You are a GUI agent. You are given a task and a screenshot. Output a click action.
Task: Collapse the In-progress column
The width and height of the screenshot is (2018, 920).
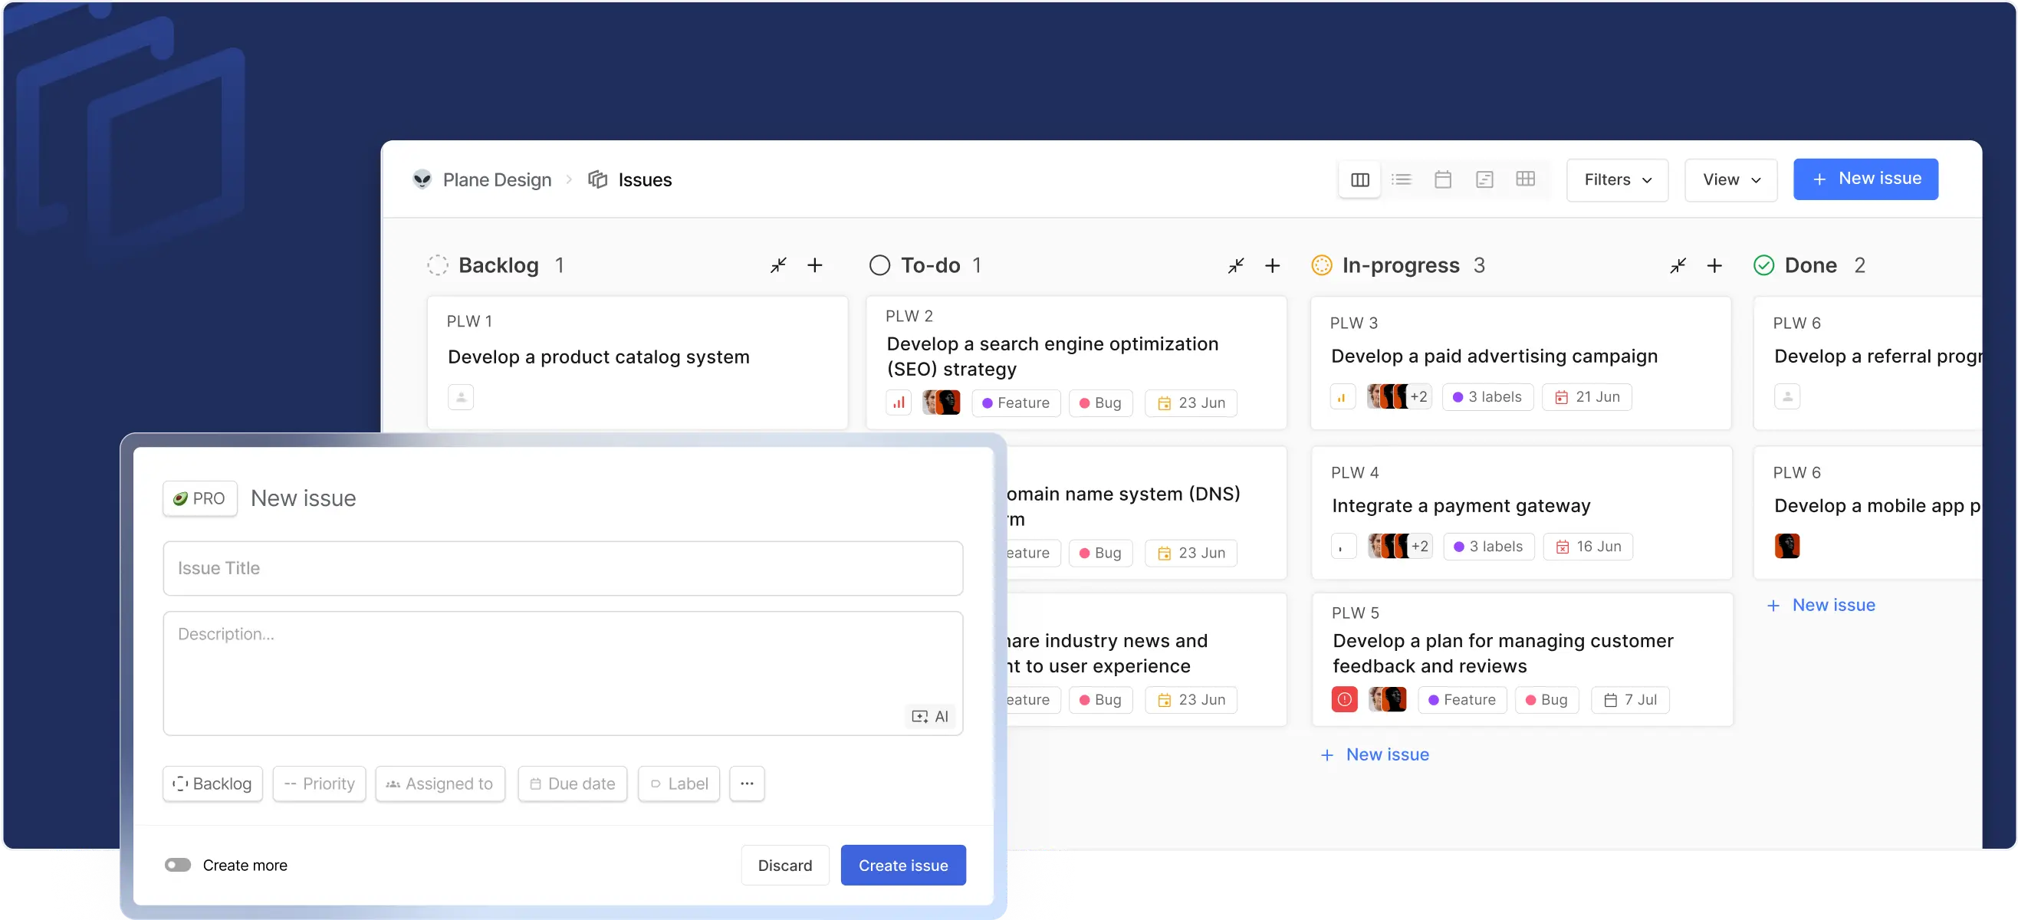(1678, 266)
